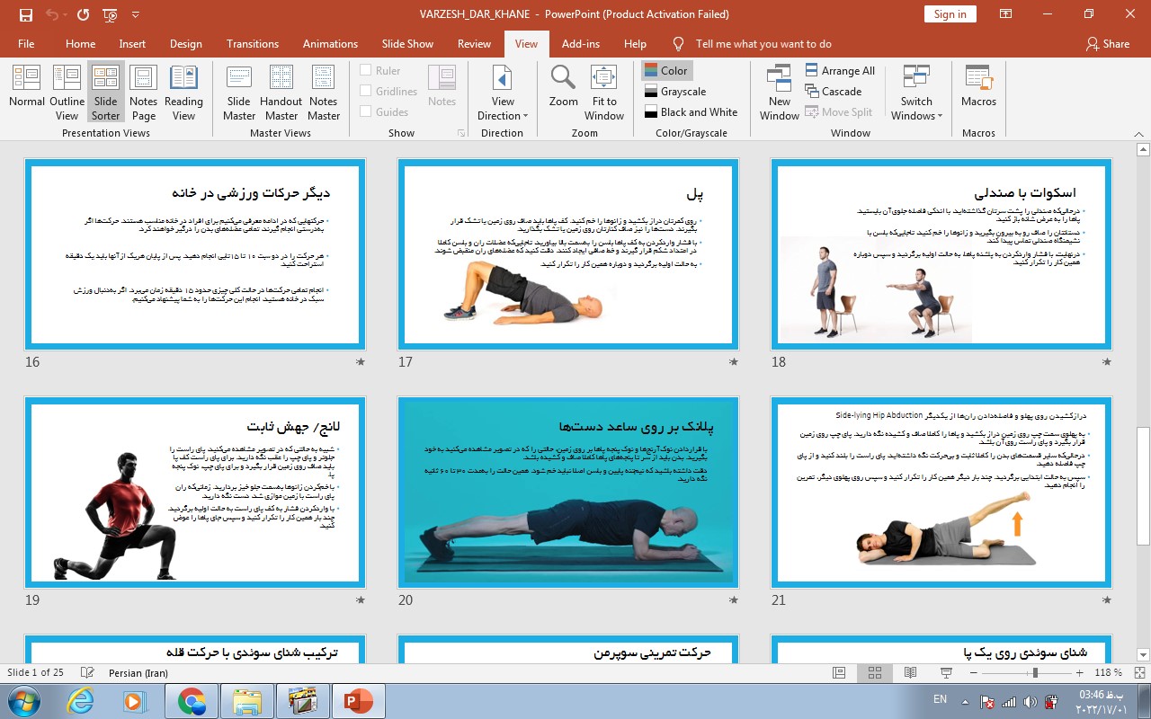The height and width of the screenshot is (719, 1151).
Task: Select slide 20 plank thumbnail
Action: click(x=568, y=493)
